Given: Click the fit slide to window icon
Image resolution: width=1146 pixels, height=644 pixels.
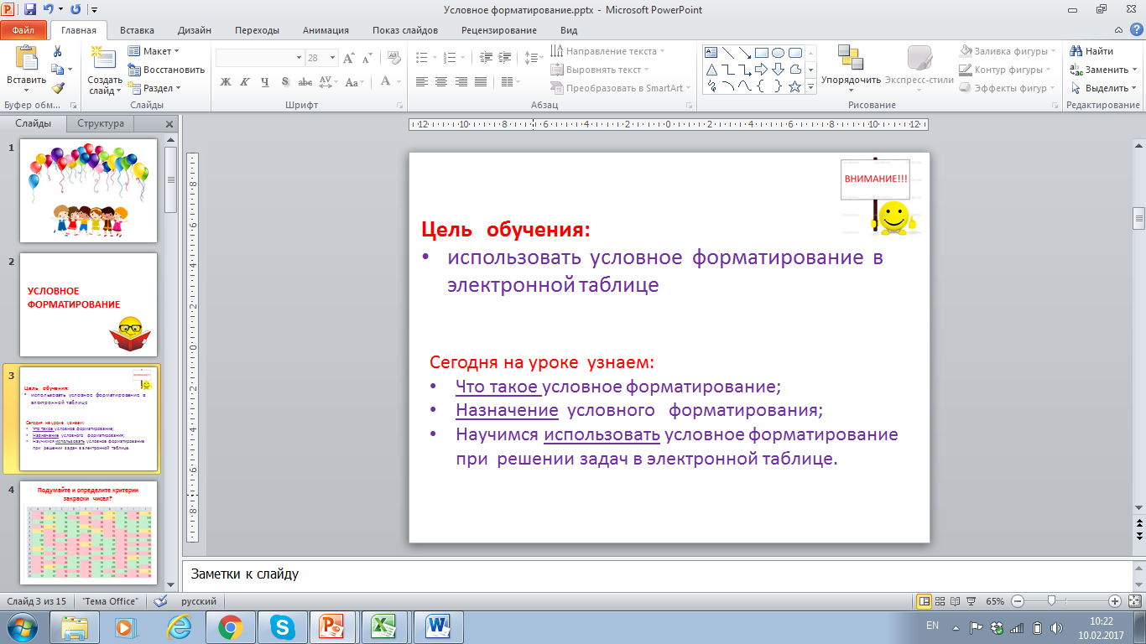Looking at the screenshot, I should point(1134,601).
